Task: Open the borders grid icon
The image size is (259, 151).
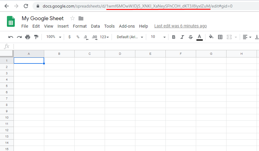Action: coord(220,37)
